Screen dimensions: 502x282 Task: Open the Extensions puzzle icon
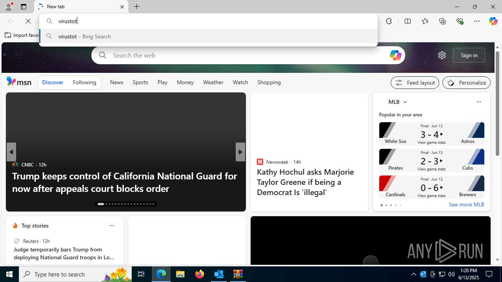click(389, 21)
